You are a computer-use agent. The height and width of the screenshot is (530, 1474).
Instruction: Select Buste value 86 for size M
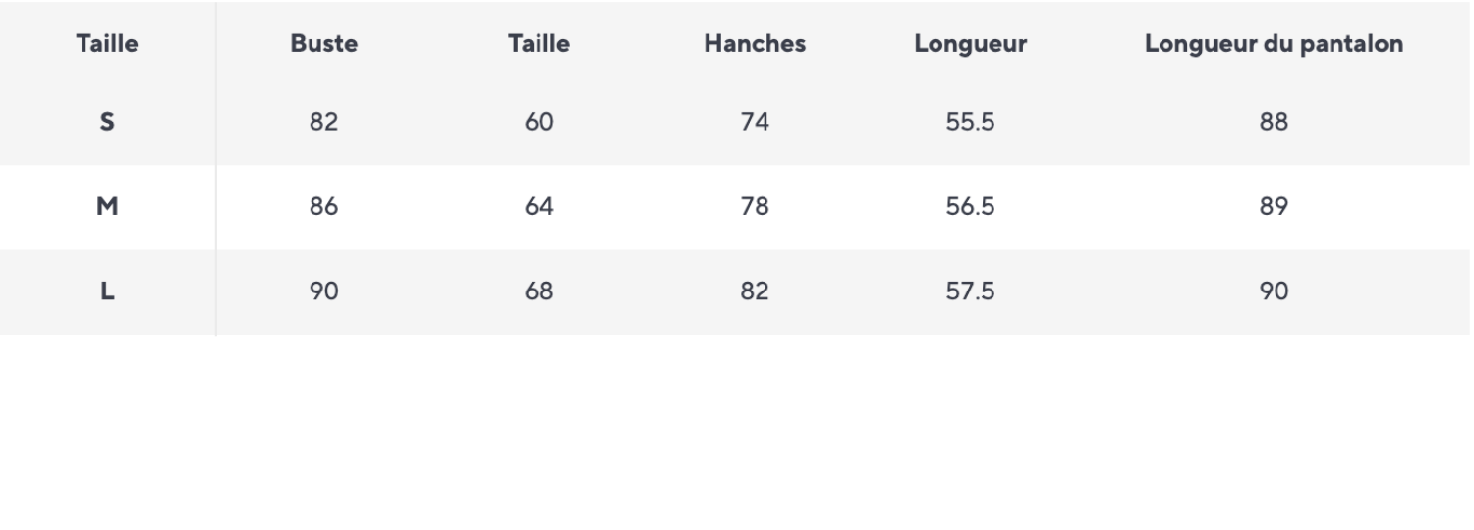point(323,207)
